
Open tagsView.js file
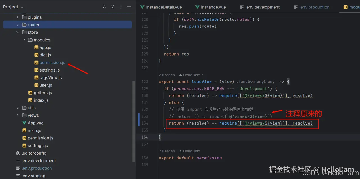click(51, 78)
